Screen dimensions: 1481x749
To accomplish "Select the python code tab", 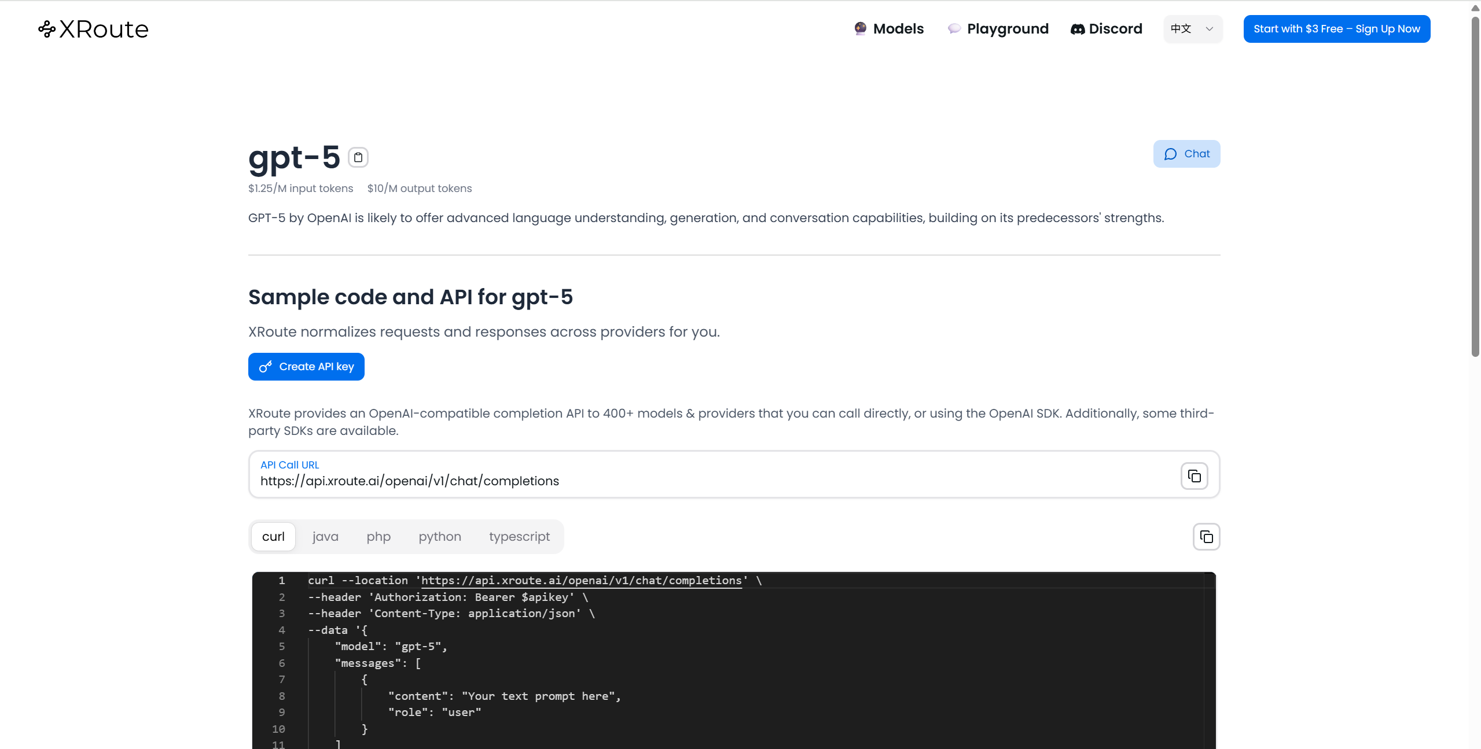I will pyautogui.click(x=440, y=537).
